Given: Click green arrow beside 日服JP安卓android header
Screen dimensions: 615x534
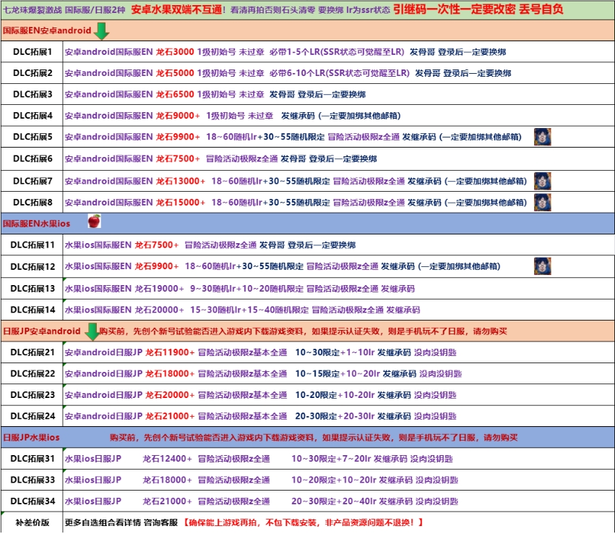Looking at the screenshot, I should (92, 331).
